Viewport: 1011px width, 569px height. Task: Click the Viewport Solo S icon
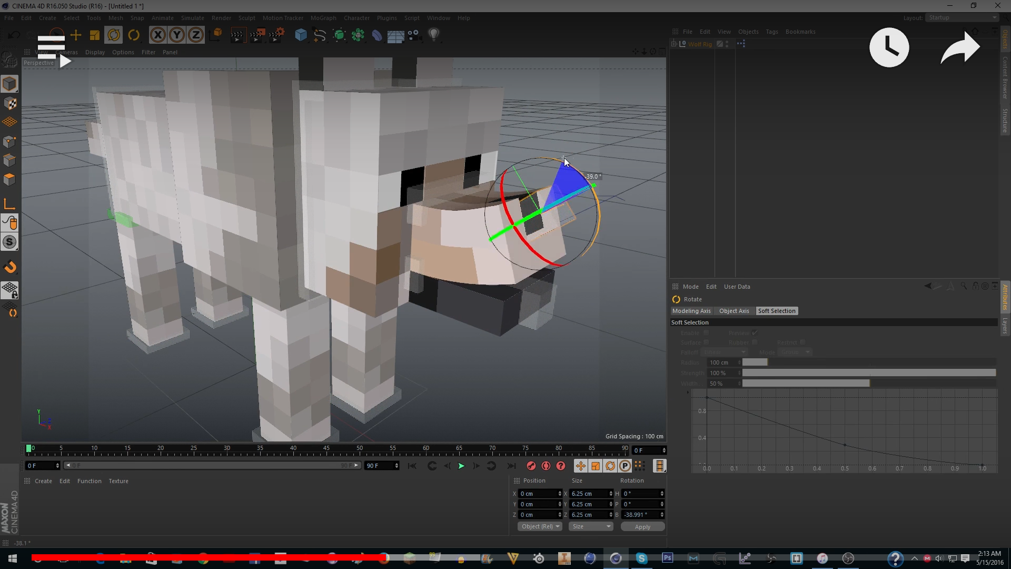9,242
